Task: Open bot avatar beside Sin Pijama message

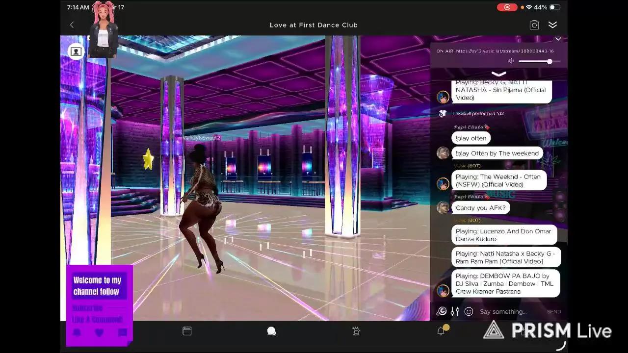Action: pos(443,97)
